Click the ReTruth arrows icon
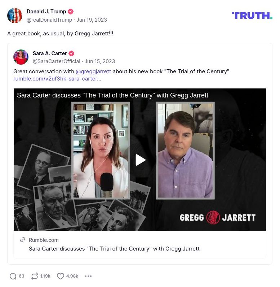This screenshot has width=280, height=287. [x=35, y=276]
